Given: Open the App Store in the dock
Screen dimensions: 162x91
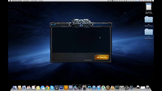Looking at the screenshot, I should click(98, 88).
